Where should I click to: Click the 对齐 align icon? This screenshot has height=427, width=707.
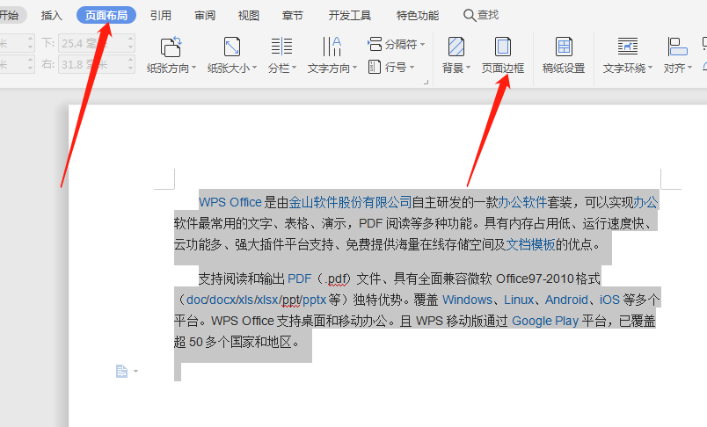coord(677,47)
